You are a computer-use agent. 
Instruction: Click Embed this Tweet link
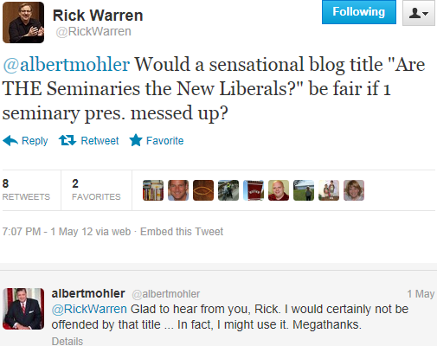click(x=182, y=232)
